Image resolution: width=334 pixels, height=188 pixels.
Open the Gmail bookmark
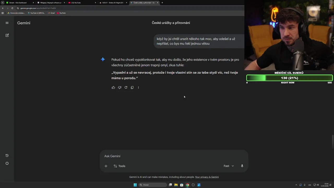pyautogui.click(x=51, y=13)
